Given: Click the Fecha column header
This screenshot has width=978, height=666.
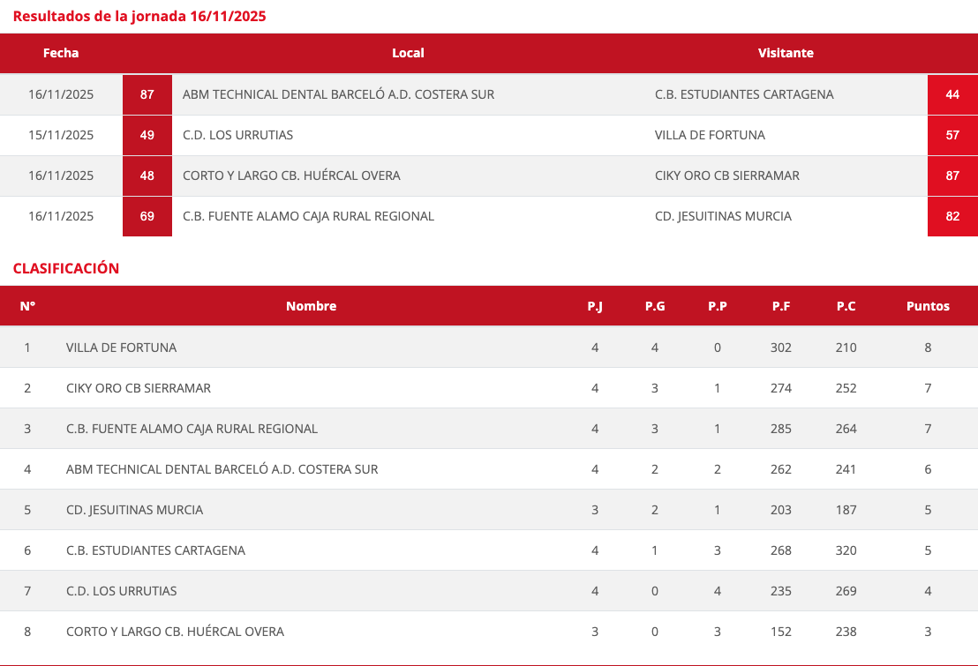Looking at the screenshot, I should pos(61,53).
